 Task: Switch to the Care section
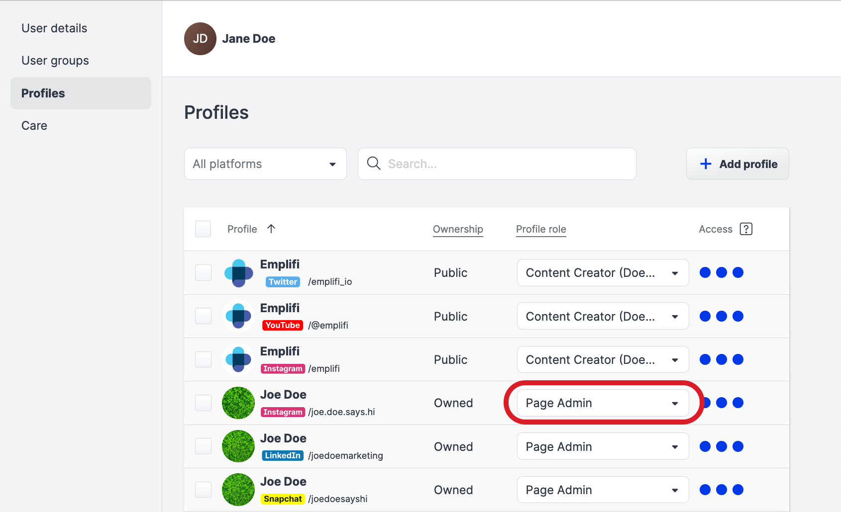pos(34,125)
